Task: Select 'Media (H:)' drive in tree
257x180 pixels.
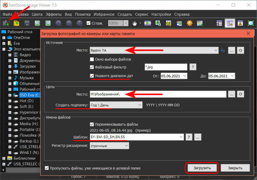Action: click(30, 124)
